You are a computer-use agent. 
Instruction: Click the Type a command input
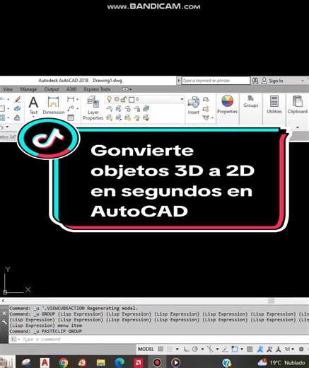[x=158, y=340]
